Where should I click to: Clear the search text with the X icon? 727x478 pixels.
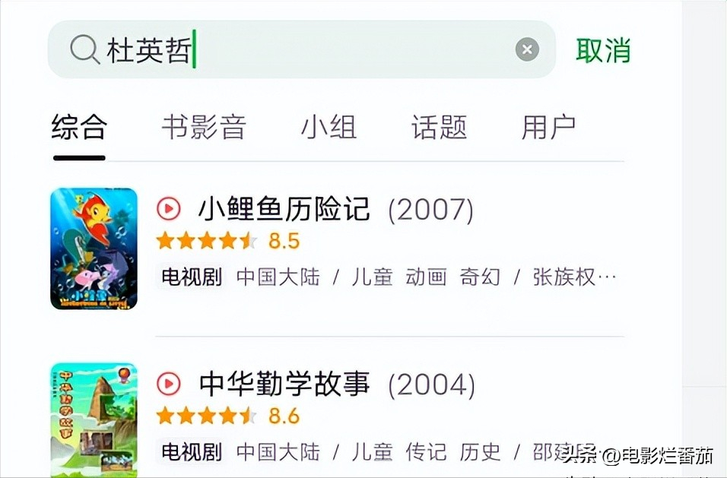pos(527,50)
